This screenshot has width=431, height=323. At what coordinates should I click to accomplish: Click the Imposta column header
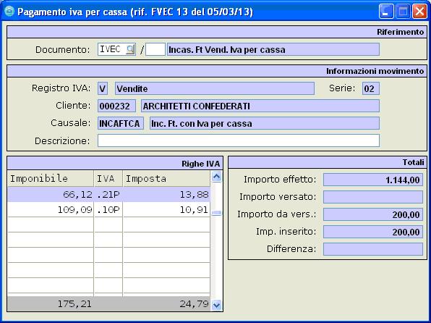pos(166,178)
